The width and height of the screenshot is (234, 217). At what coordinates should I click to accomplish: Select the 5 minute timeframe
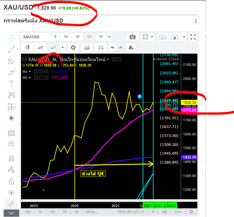[x=55, y=37]
